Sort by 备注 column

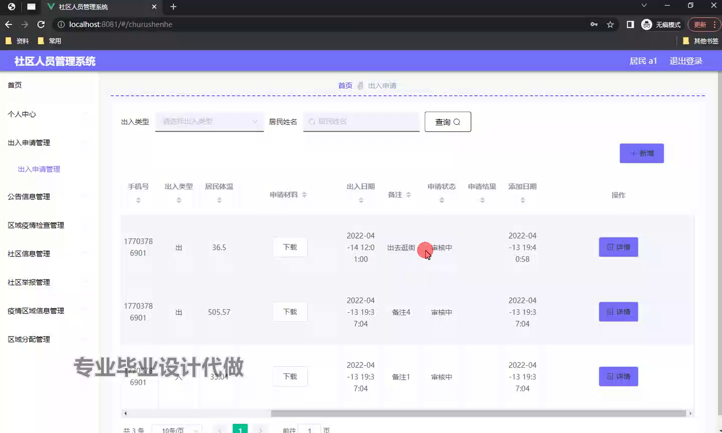[x=409, y=194]
